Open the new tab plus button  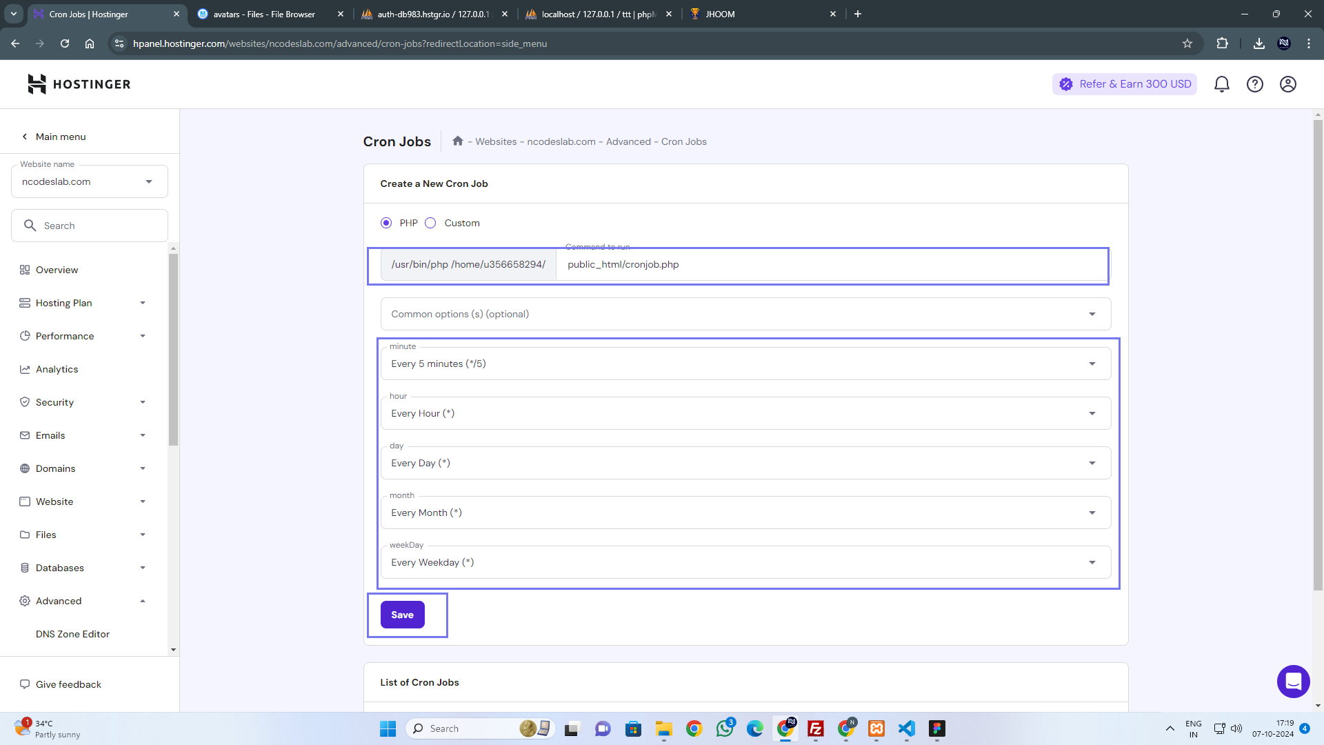[x=857, y=14]
